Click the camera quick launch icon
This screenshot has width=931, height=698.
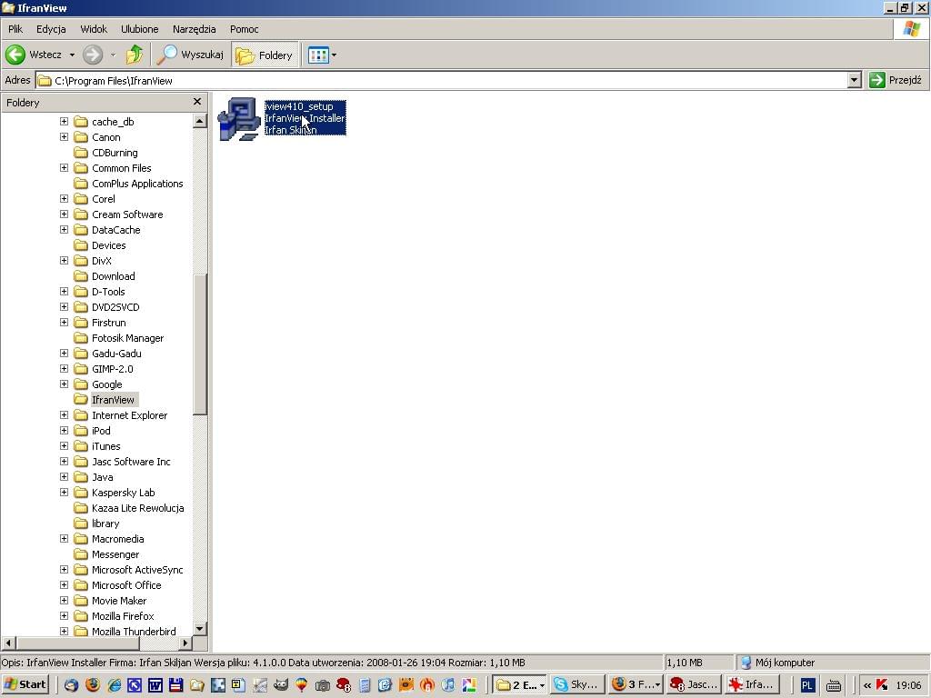(323, 685)
